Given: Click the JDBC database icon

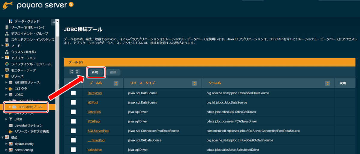Looking at the screenshot, I should click(x=11, y=95).
